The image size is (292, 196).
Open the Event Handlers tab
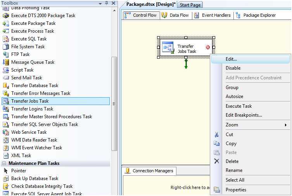213,15
